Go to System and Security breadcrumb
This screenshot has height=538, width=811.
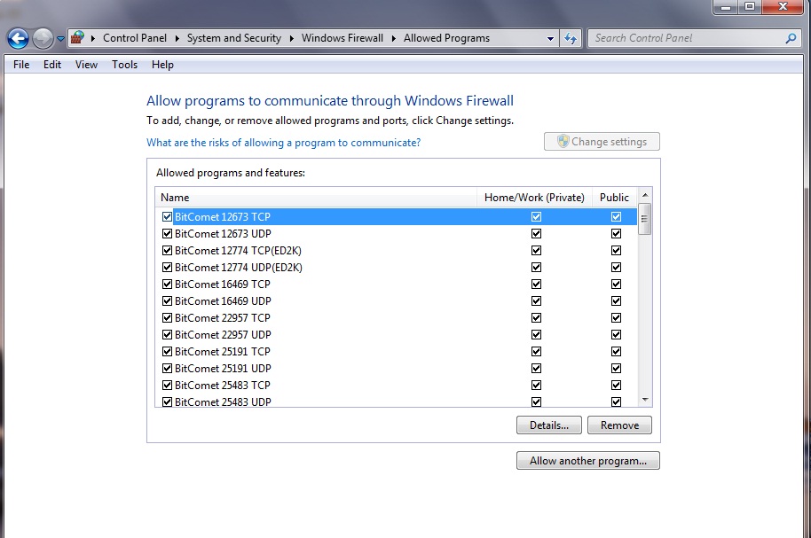pyautogui.click(x=233, y=38)
